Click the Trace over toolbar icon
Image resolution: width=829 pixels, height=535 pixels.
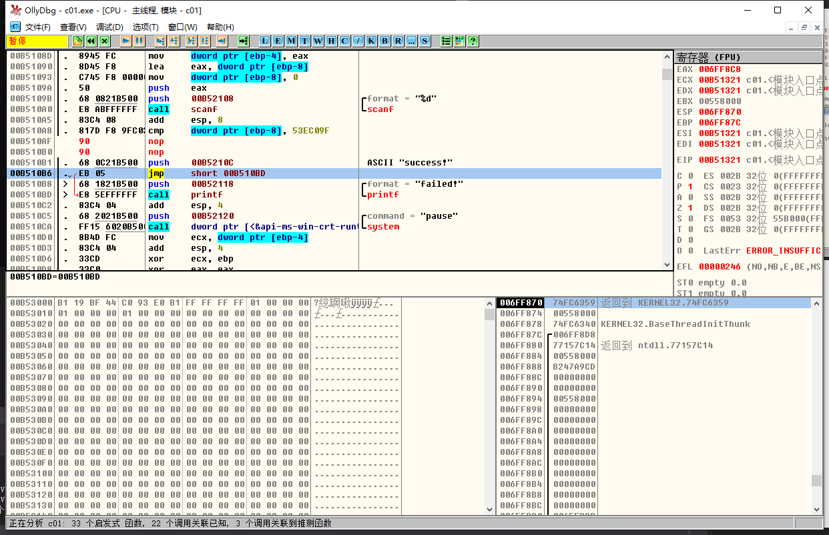(204, 41)
